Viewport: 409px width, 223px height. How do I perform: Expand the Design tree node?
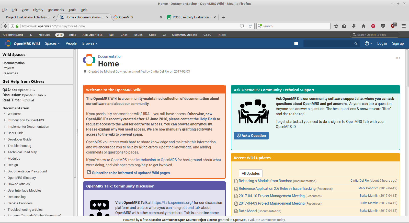[5, 165]
